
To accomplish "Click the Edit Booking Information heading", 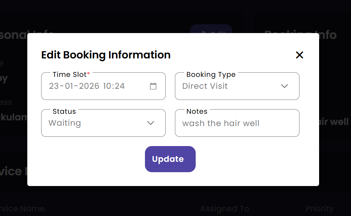I will tap(106, 55).
